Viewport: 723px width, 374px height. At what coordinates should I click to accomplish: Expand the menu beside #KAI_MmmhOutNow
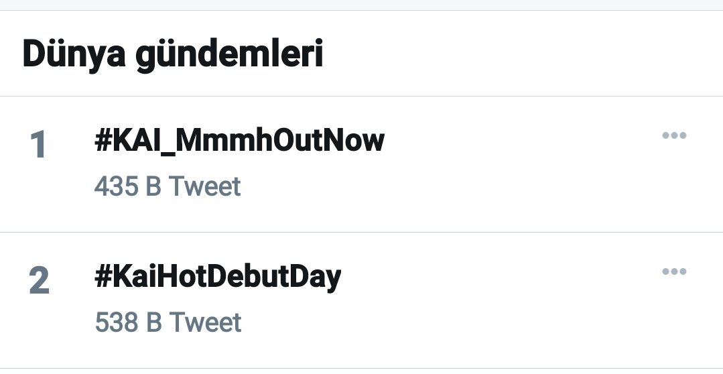click(673, 135)
